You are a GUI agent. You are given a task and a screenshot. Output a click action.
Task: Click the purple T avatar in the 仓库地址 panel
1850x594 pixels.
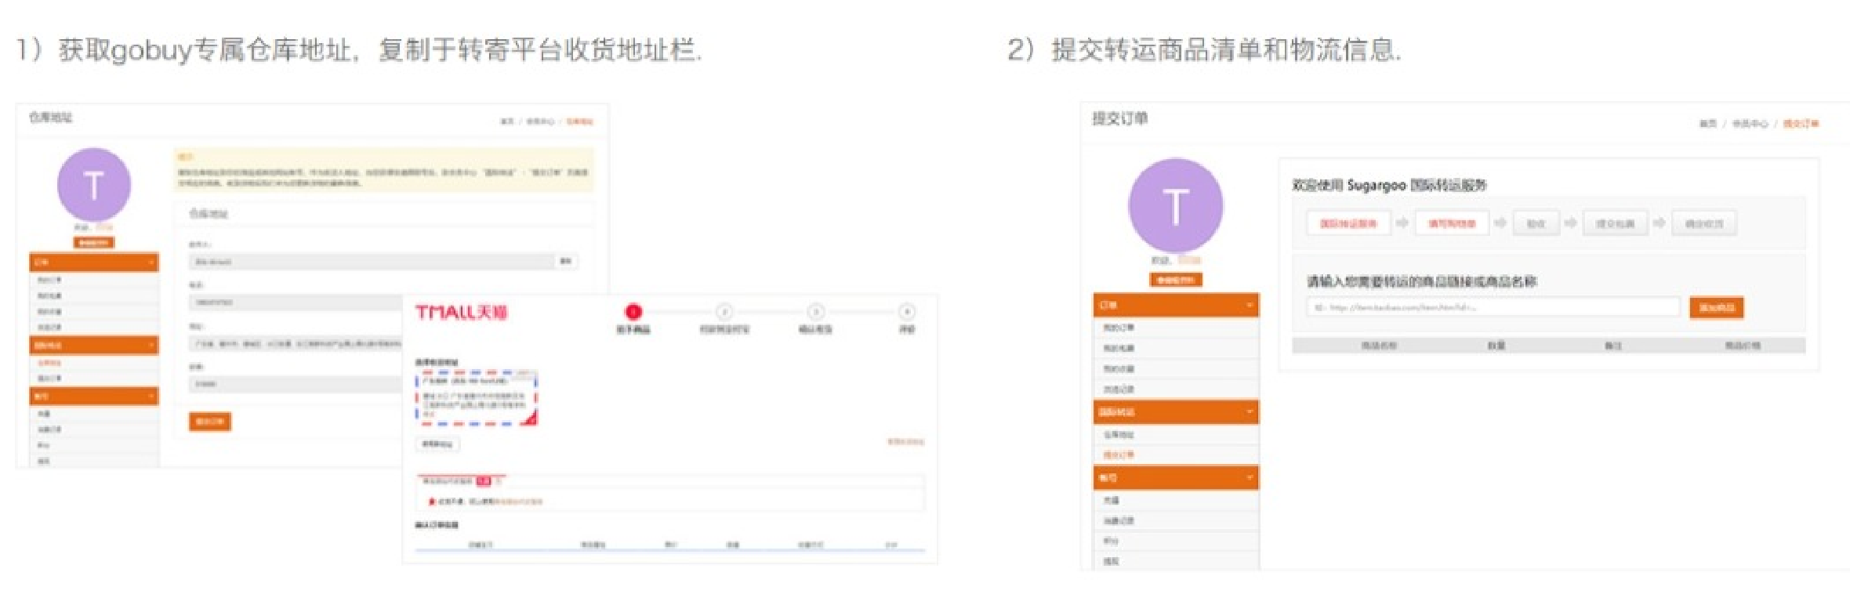(x=93, y=185)
